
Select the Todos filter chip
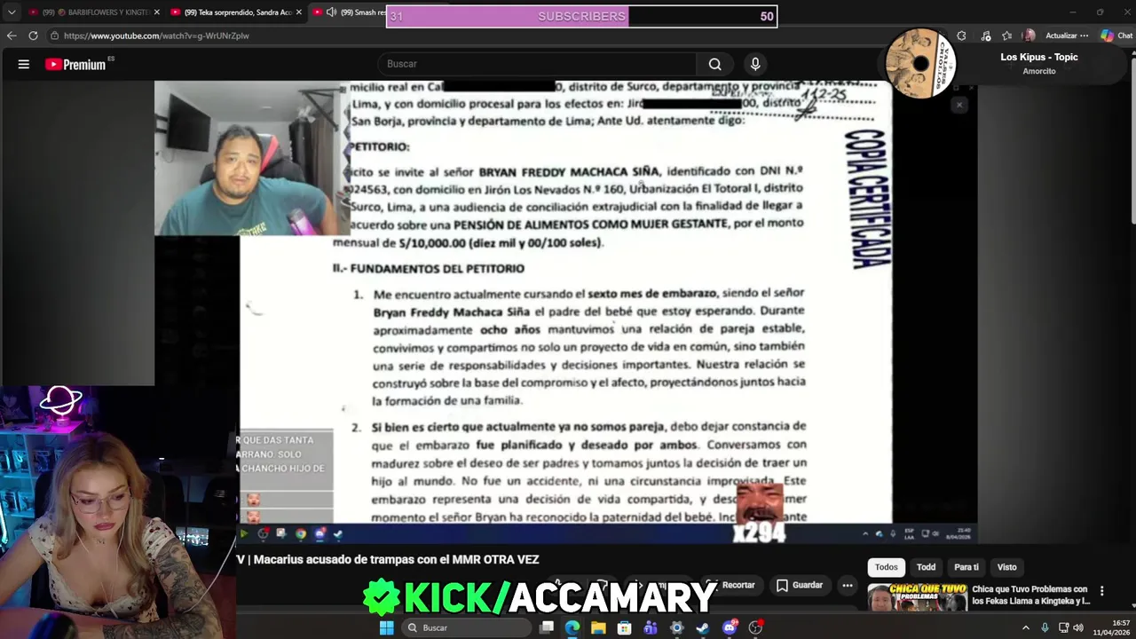click(887, 567)
